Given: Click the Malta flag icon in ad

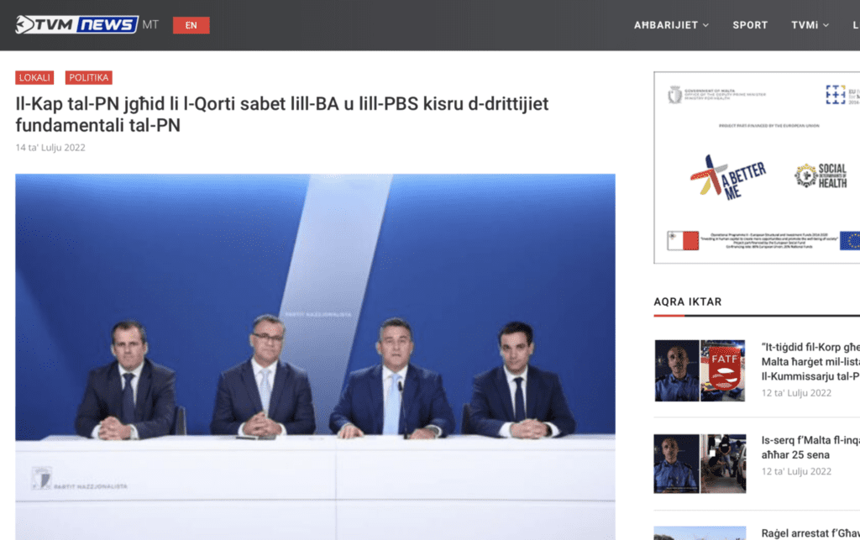Looking at the screenshot, I should coord(683,241).
